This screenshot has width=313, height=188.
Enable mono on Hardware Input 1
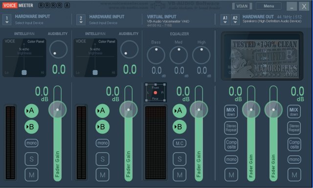tap(31, 143)
